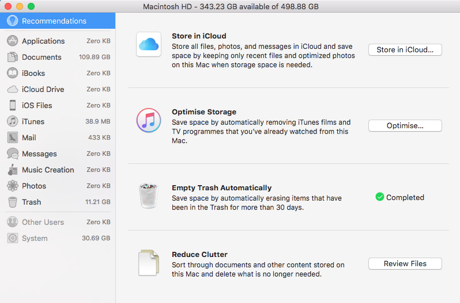Click the 11.21 GB Trash size

(97, 202)
